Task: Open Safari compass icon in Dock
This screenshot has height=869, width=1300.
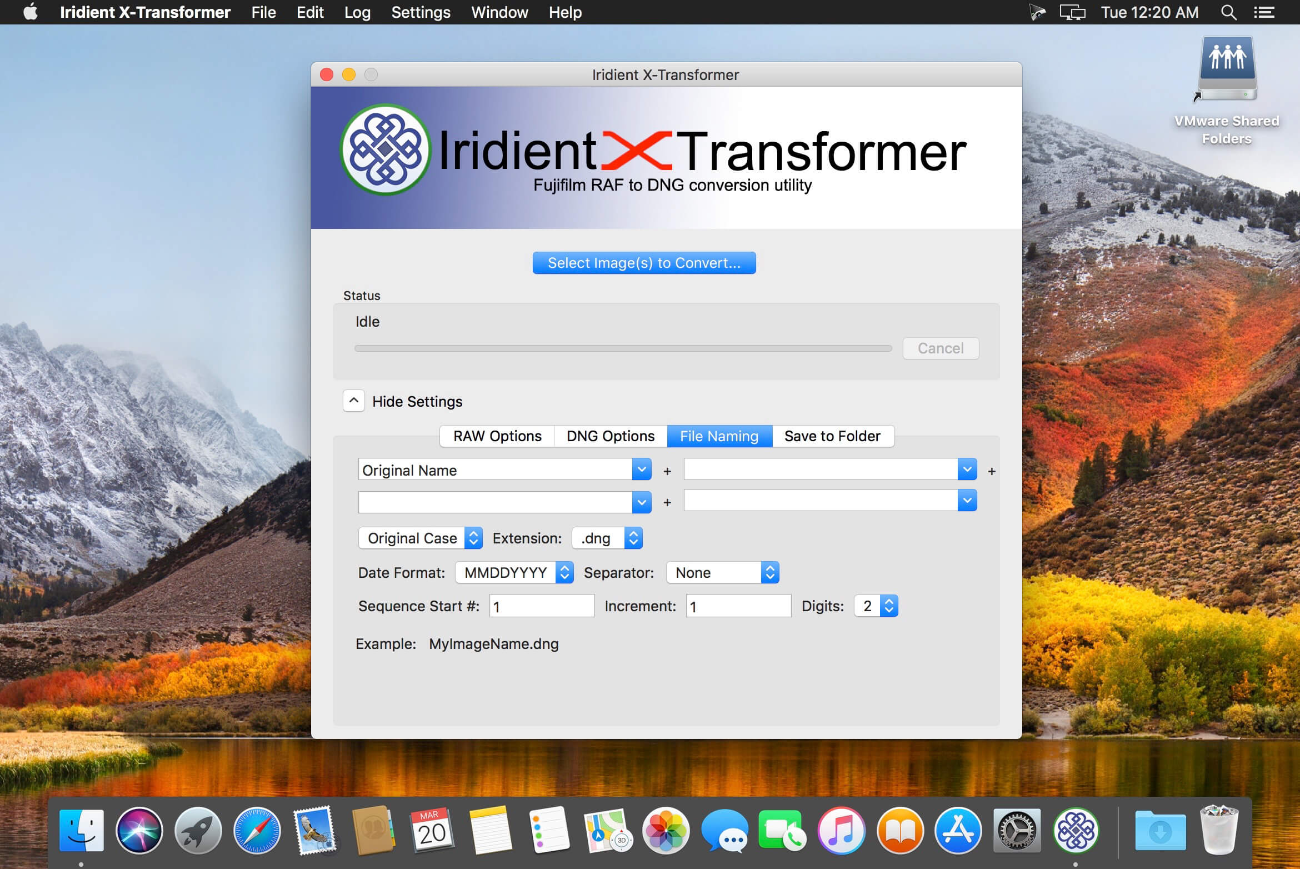Action: click(x=257, y=831)
